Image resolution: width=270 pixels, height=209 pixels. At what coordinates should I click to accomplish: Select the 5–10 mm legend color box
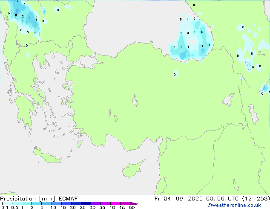[46, 203]
